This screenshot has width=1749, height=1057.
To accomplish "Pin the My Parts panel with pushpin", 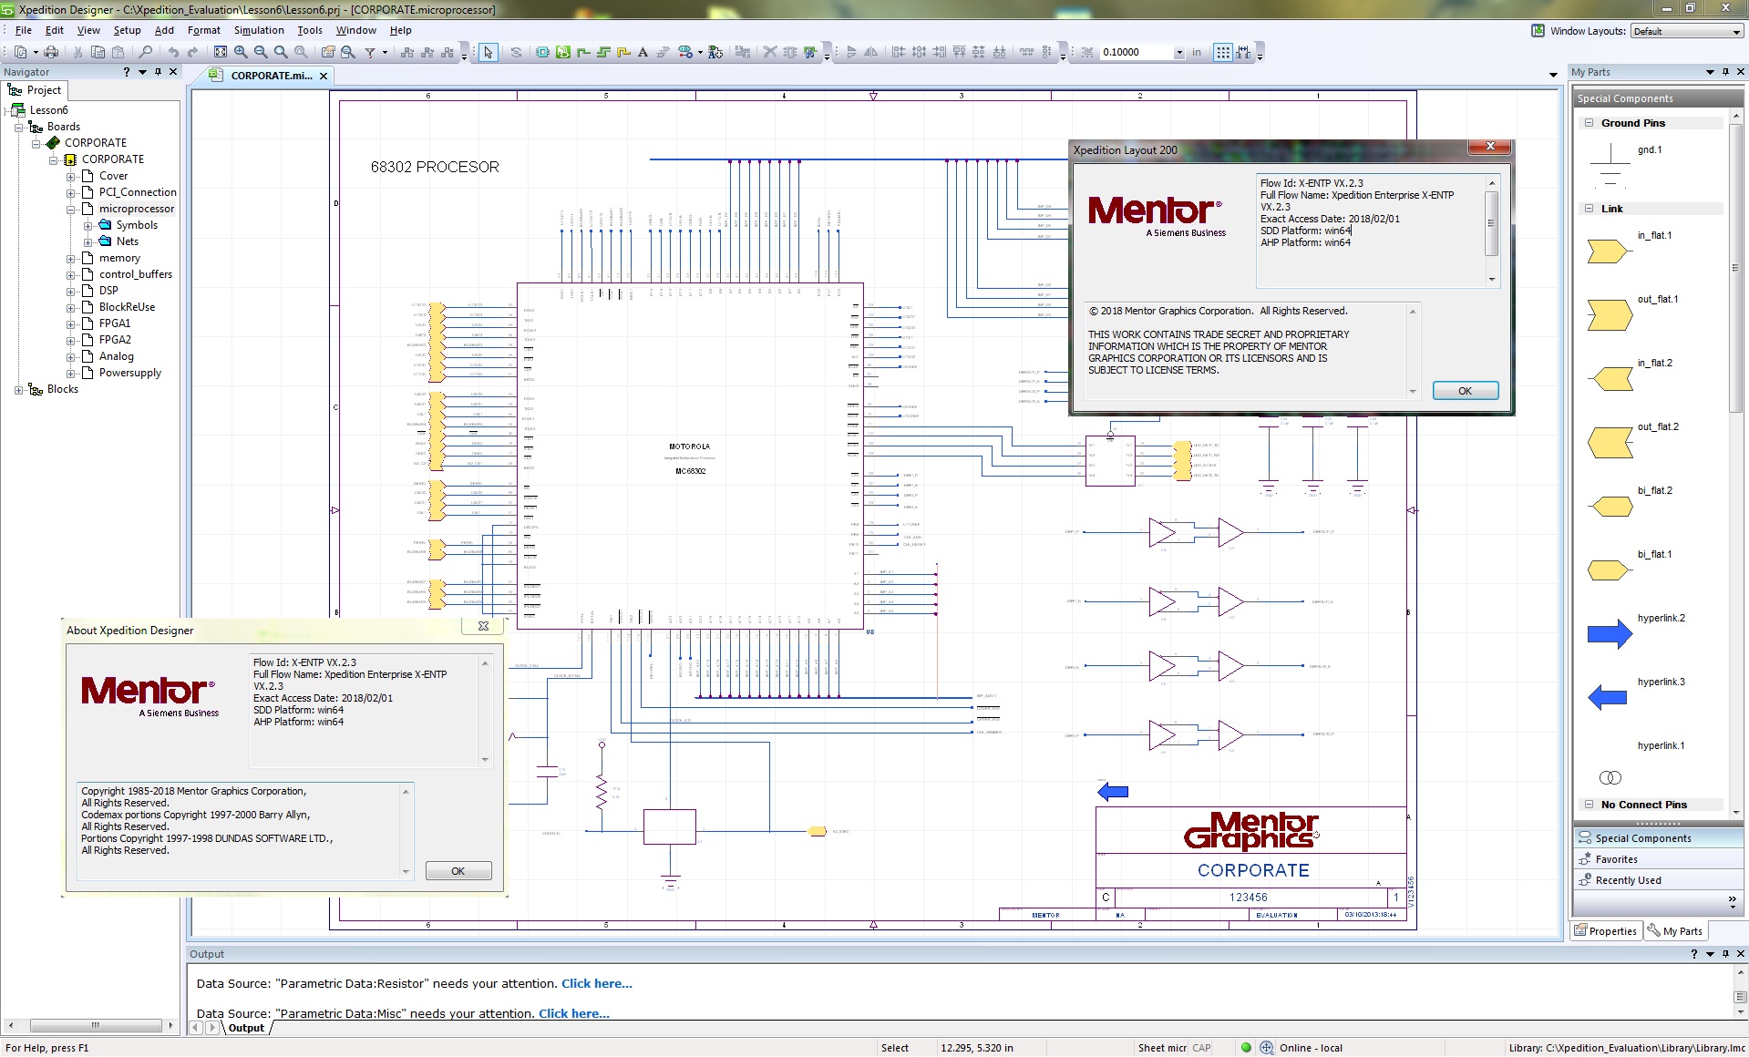I will (x=1725, y=71).
